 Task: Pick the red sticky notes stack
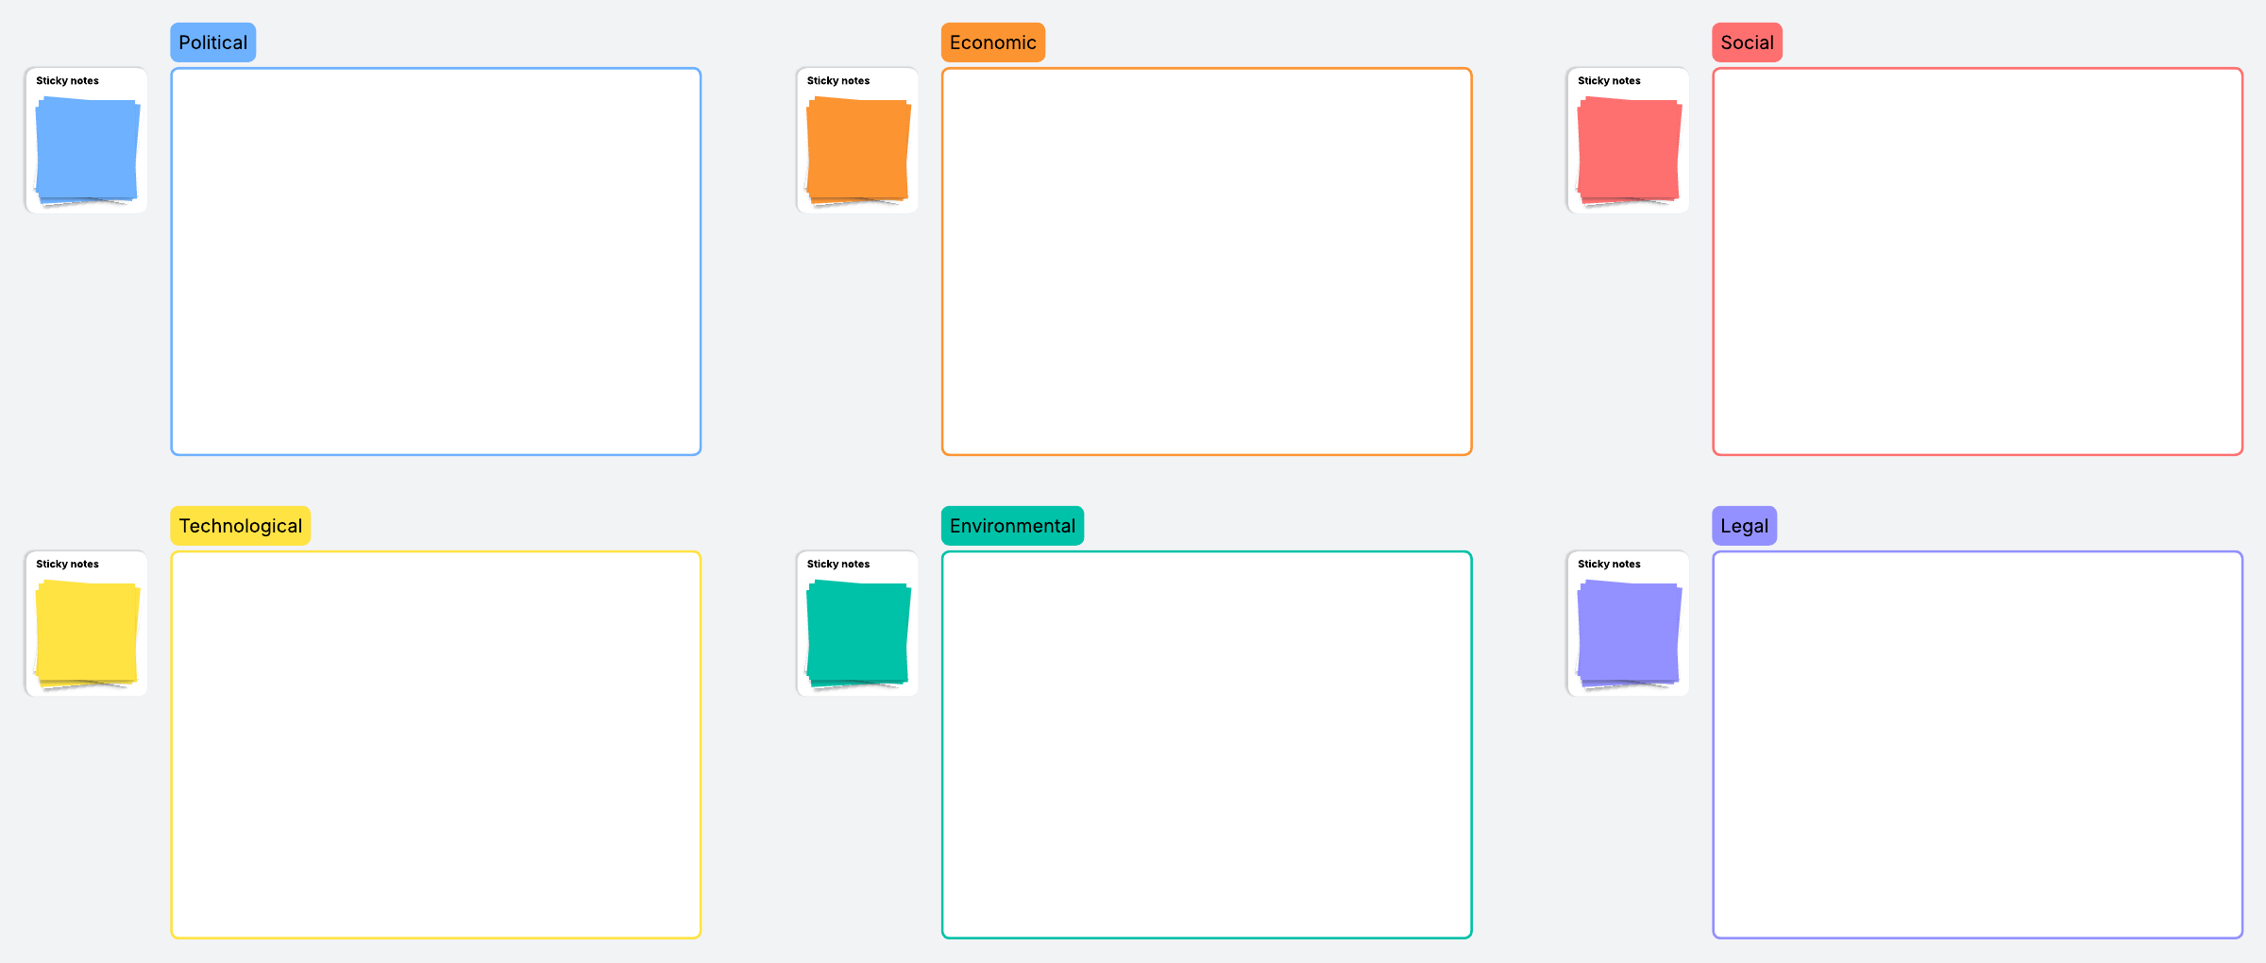tap(1629, 151)
